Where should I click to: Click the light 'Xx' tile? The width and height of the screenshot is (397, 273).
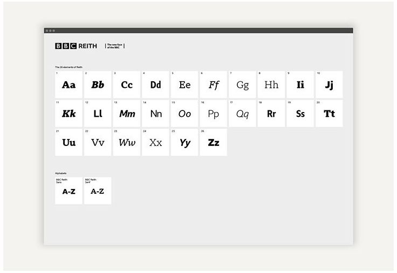coord(155,143)
